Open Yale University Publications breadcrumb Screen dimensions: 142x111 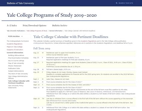coord(16,31)
